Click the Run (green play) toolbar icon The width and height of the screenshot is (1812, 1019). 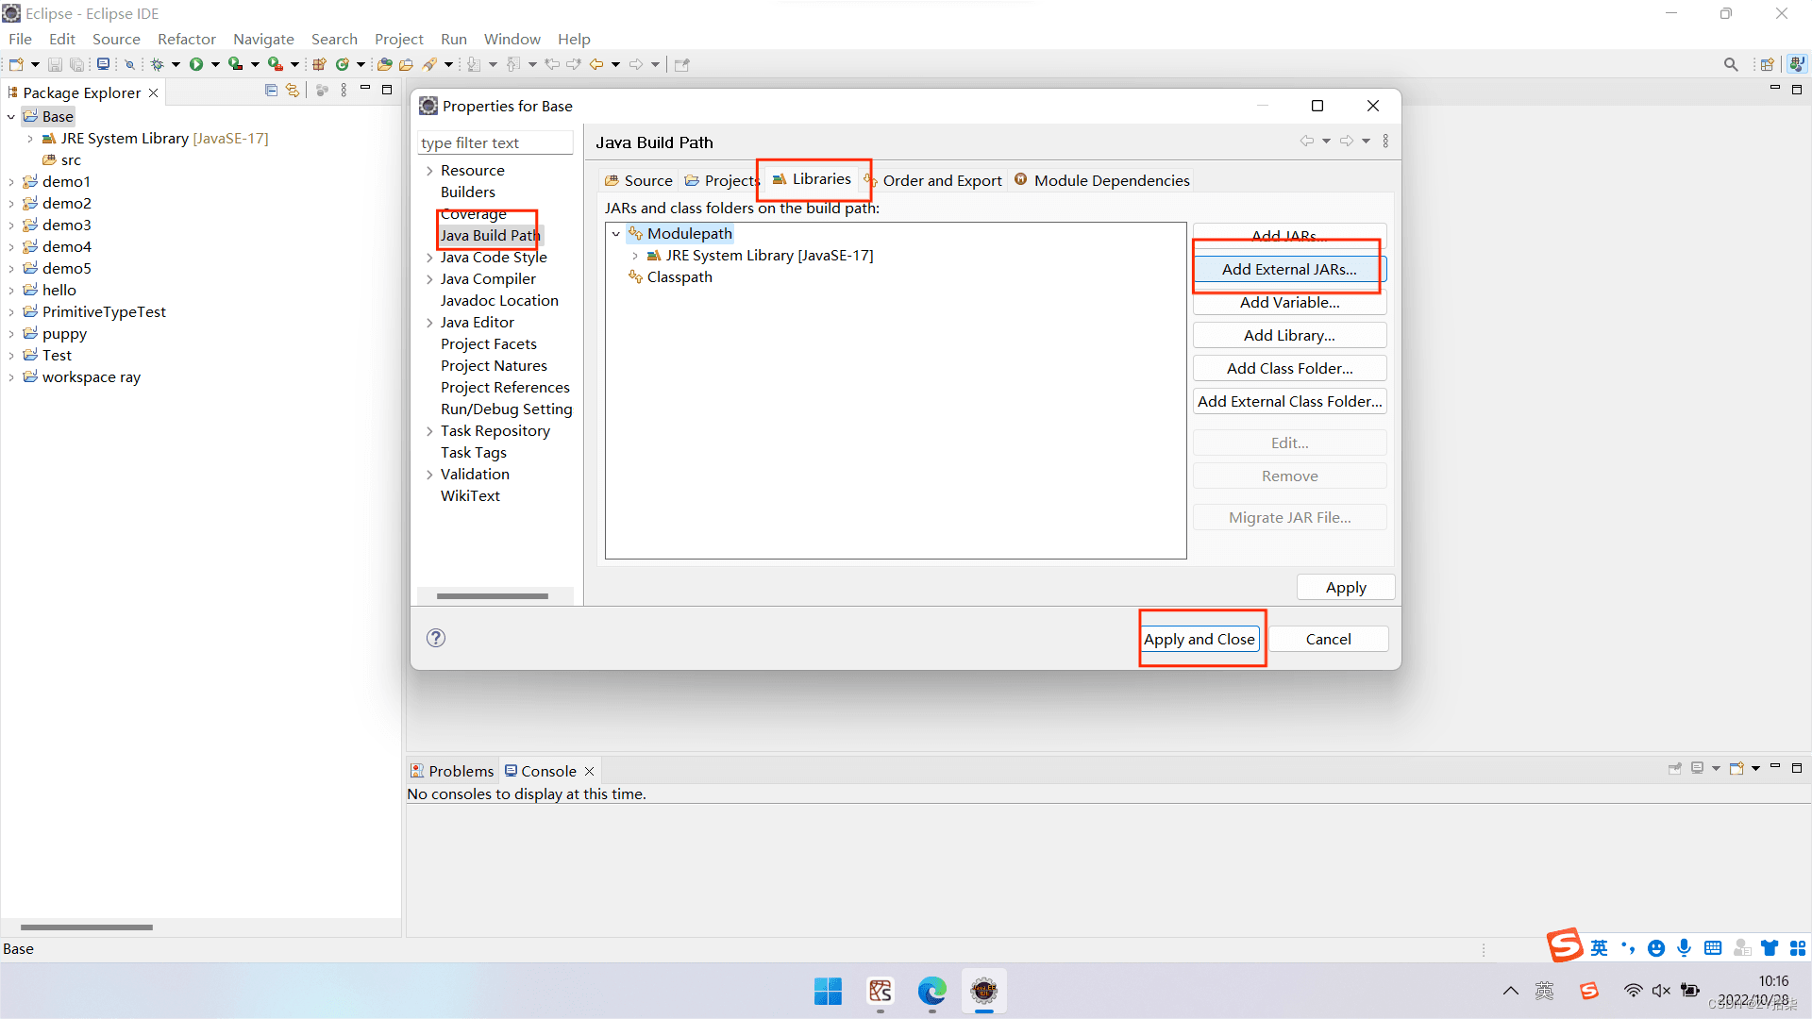[196, 64]
